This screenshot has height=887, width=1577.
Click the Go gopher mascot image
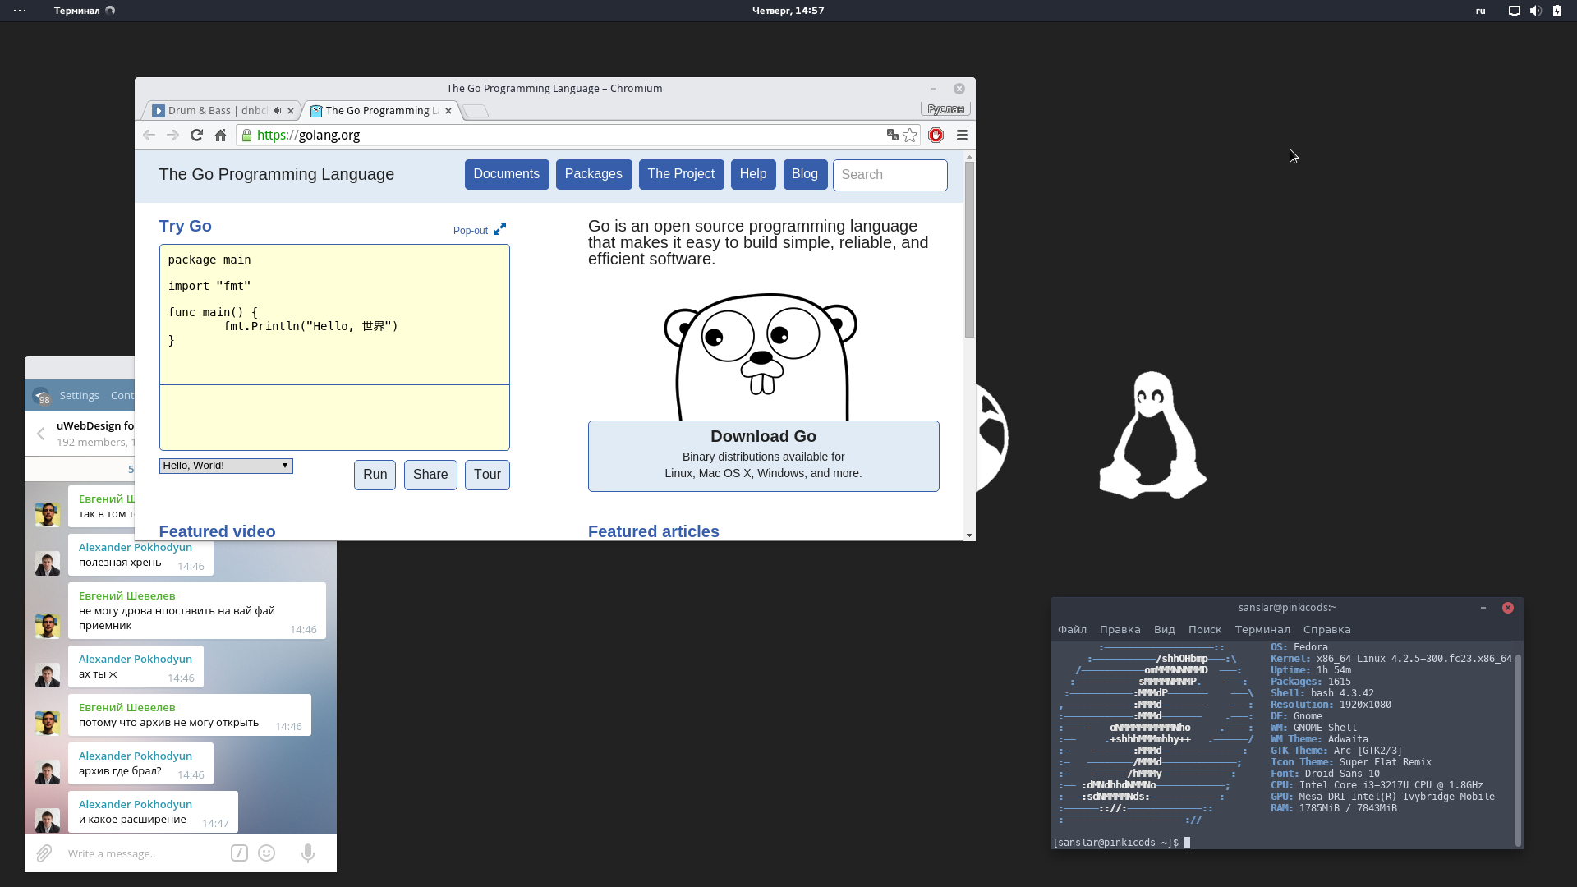761,356
